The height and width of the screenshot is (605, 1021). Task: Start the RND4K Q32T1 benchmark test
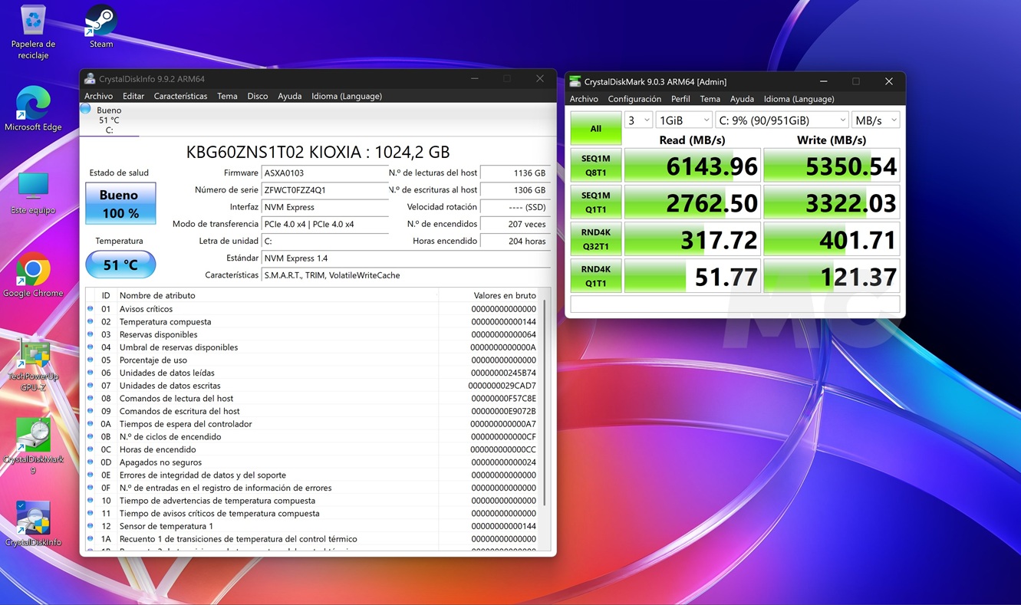click(x=596, y=239)
